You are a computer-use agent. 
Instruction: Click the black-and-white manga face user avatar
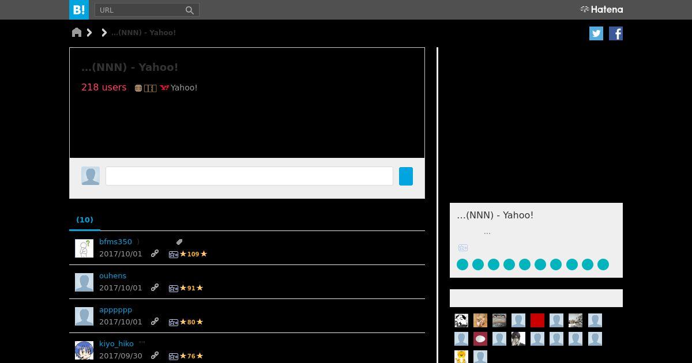point(461,320)
